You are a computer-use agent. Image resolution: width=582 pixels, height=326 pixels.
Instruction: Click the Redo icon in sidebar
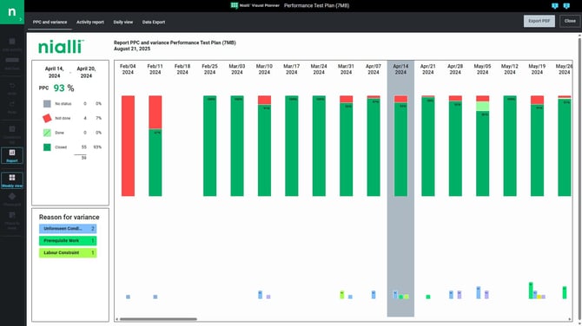[x=12, y=107]
